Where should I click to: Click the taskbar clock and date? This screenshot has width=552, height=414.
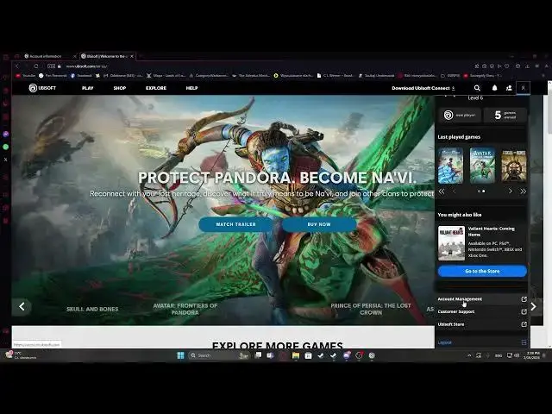pos(531,355)
